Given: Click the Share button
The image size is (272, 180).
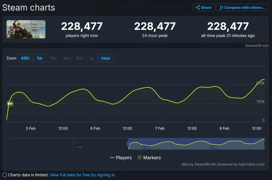Looking at the screenshot, I should pyautogui.click(x=203, y=7).
